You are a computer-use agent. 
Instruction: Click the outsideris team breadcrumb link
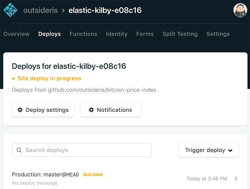pyautogui.click(x=40, y=11)
